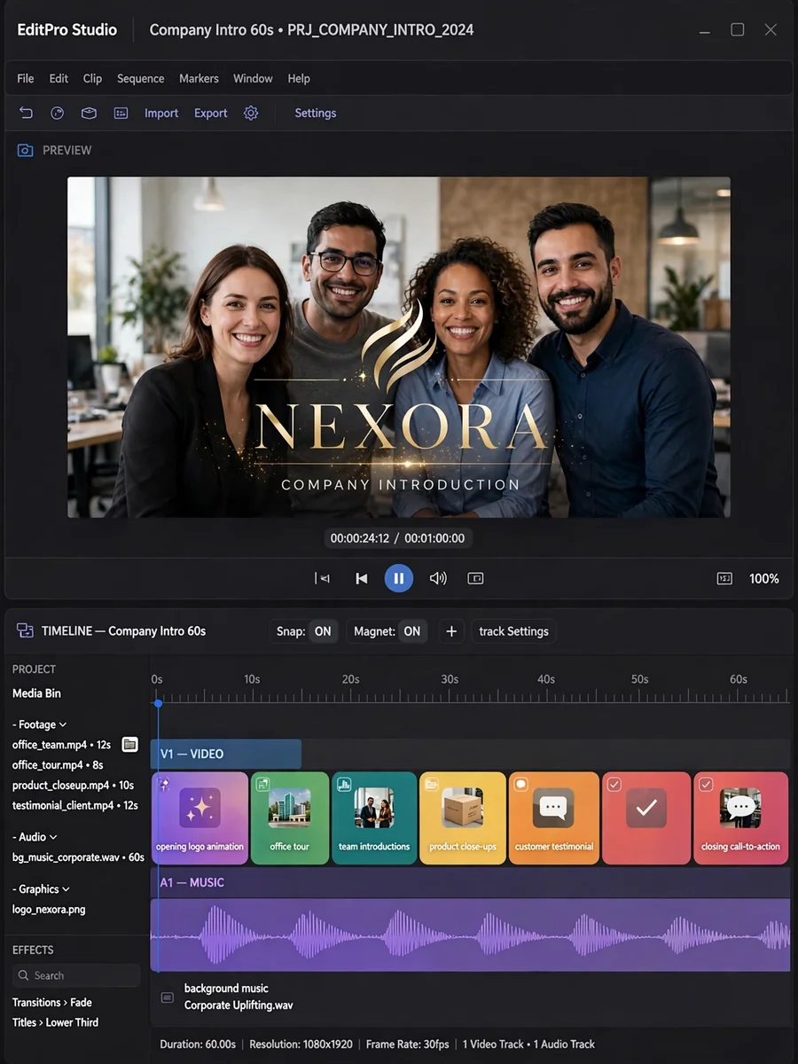Open the toolbar Settings button
This screenshot has width=798, height=1064.
pos(316,113)
